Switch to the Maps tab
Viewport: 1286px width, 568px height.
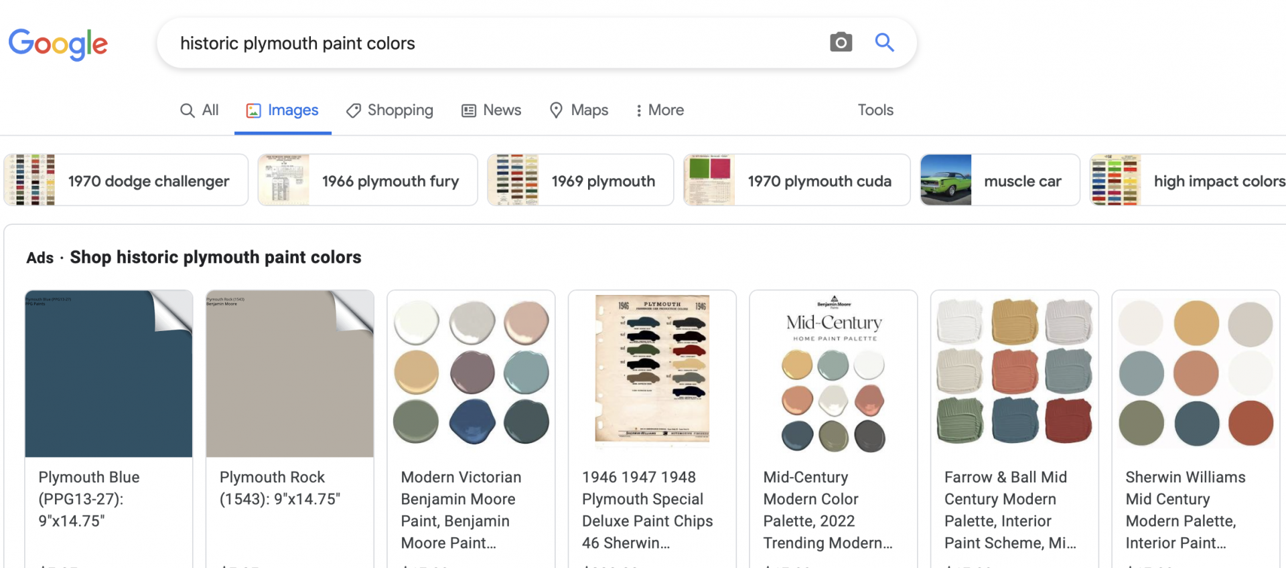tap(579, 110)
